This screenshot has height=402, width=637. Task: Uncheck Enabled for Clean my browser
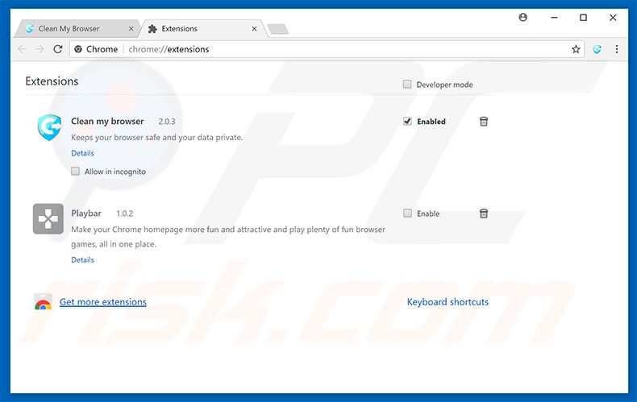(407, 121)
